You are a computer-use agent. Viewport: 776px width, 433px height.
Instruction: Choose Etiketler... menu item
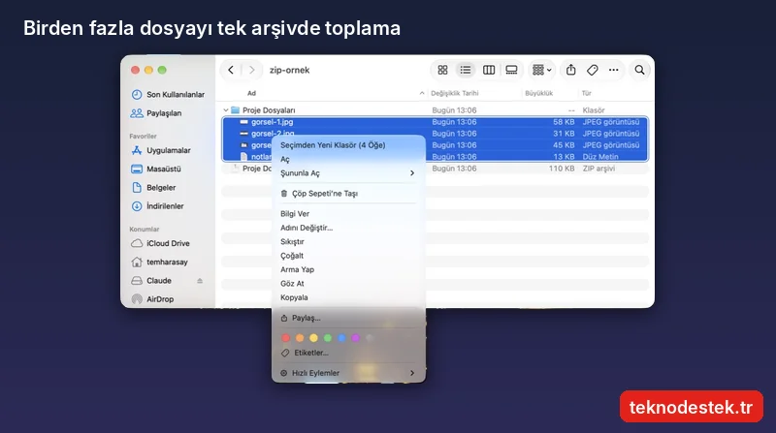click(348, 353)
